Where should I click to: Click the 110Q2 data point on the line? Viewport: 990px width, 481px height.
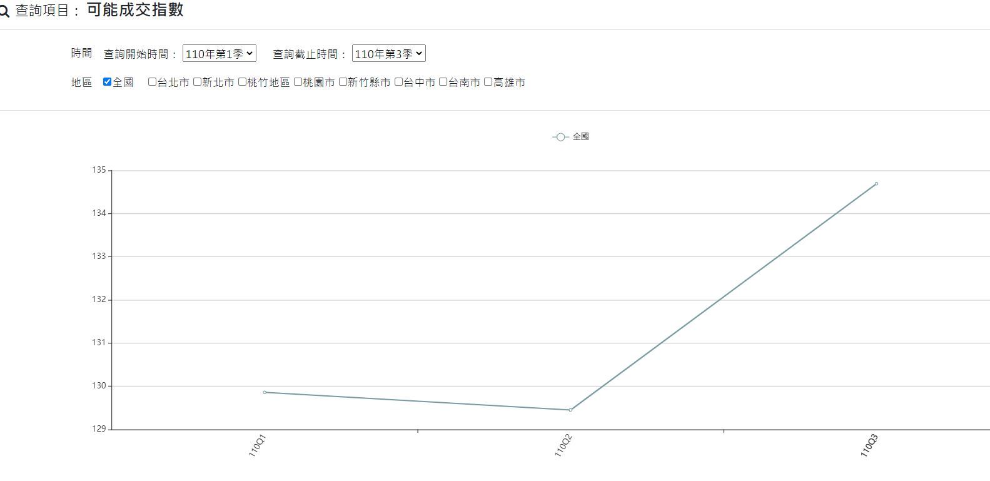pos(570,410)
